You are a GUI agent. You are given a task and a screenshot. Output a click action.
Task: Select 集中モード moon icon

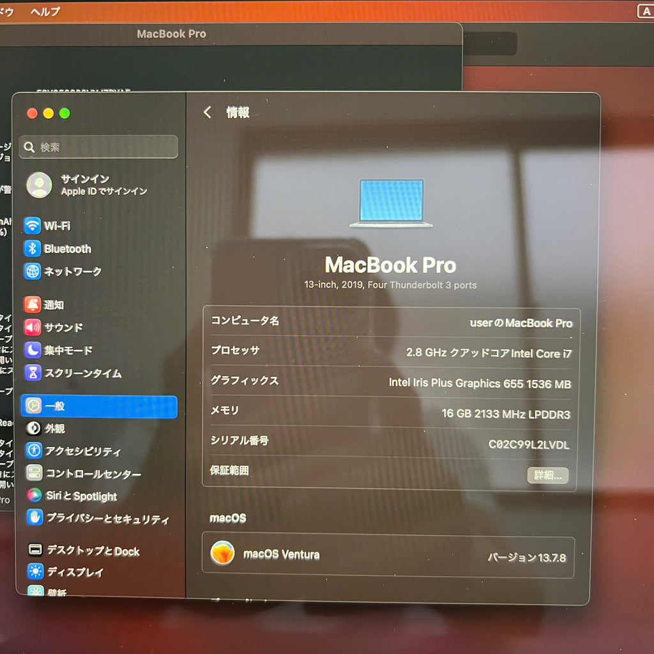click(x=33, y=350)
